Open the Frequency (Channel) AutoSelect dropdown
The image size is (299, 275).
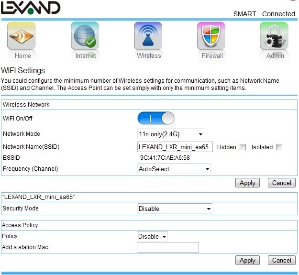174,169
